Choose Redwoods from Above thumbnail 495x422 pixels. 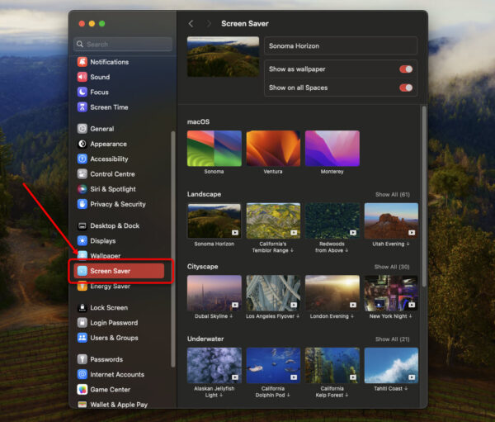332,220
